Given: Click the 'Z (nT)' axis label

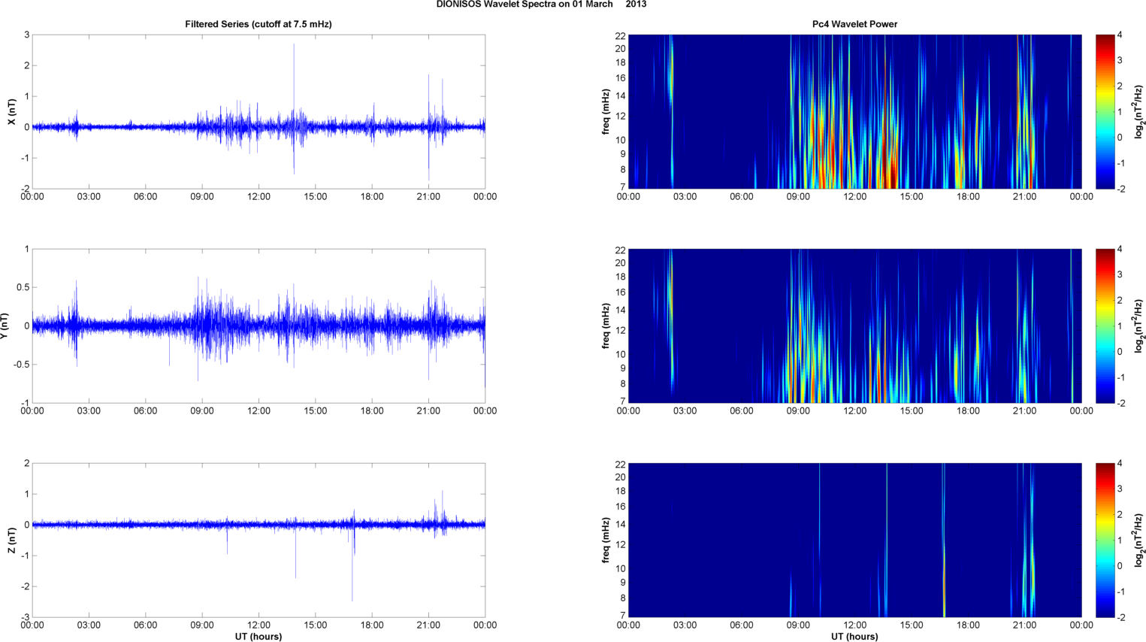Looking at the screenshot, I should point(11,541).
